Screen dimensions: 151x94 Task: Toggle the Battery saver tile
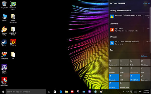point(135,70)
